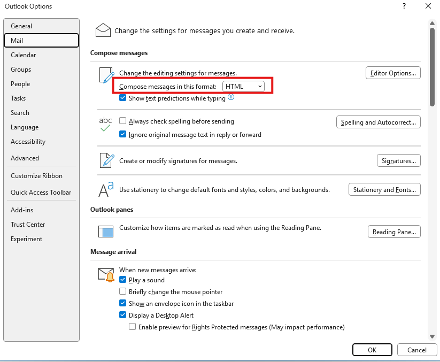Click 'Change the editing settings for messages.' text
This screenshot has height=362, width=440.
178,73
